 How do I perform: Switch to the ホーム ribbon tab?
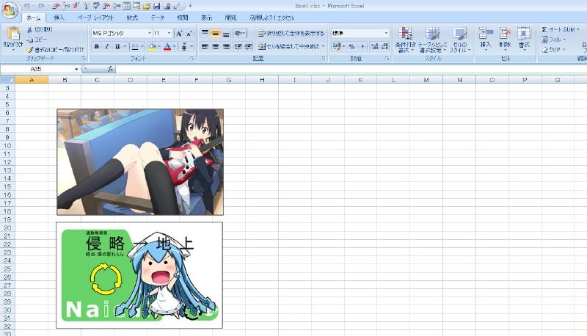(x=34, y=18)
